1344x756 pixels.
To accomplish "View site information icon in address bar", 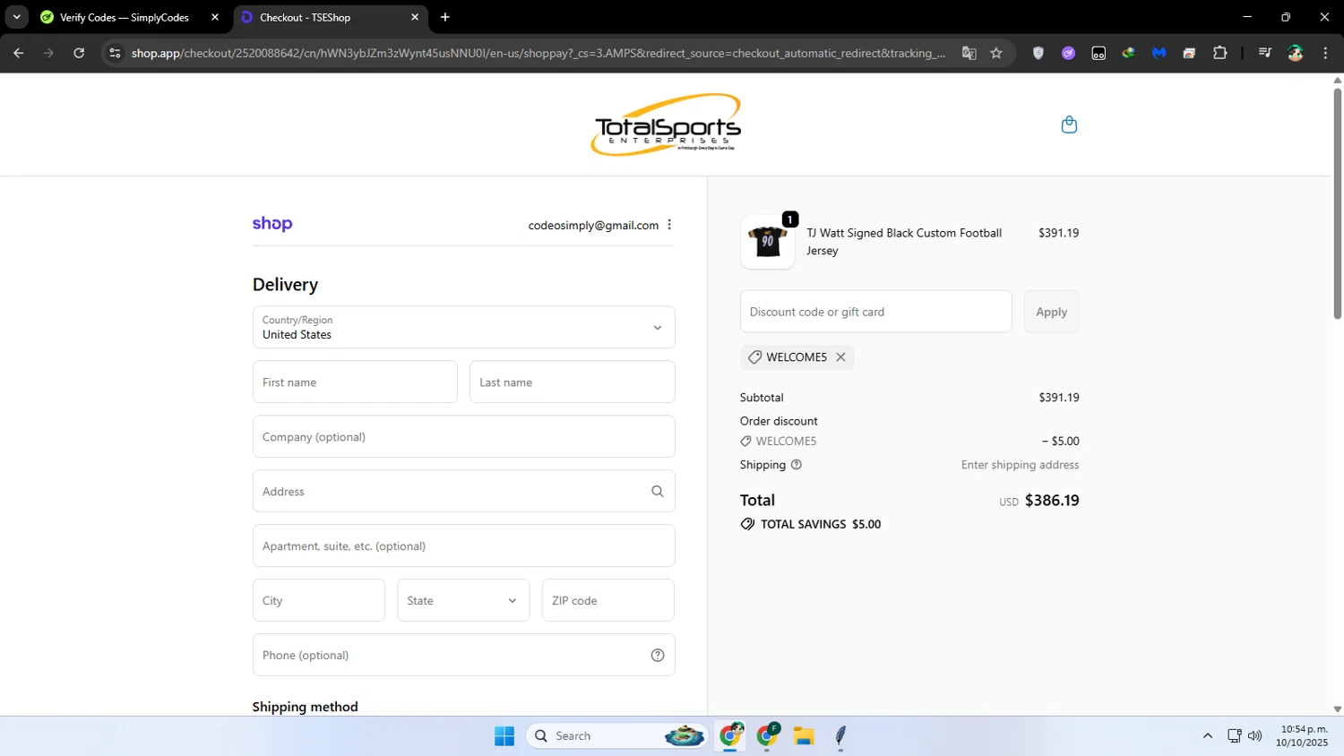I will click(x=114, y=53).
